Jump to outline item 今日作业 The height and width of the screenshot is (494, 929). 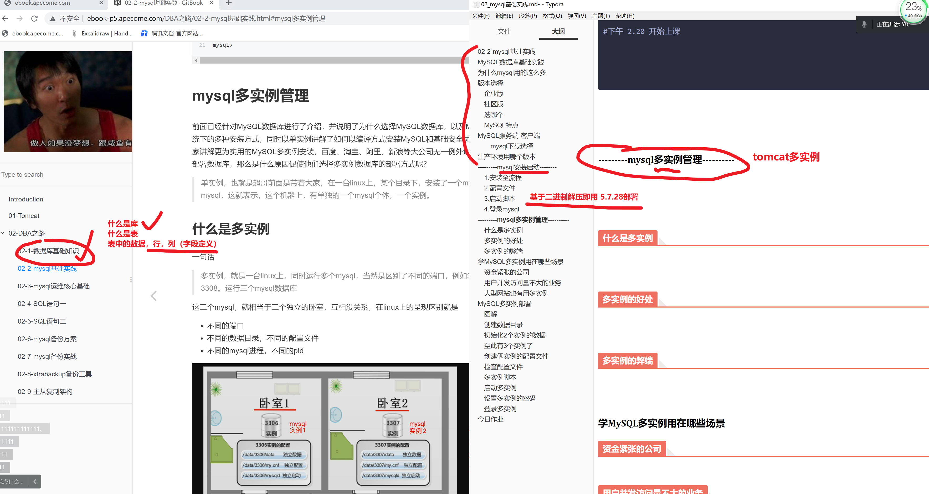(490, 419)
